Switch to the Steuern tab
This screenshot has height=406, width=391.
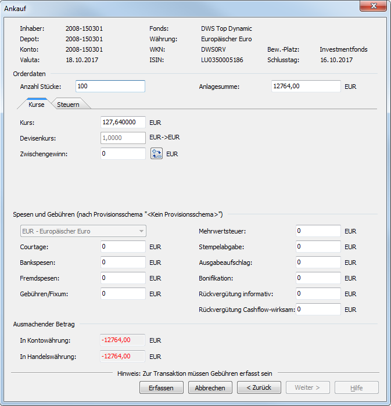coord(69,105)
